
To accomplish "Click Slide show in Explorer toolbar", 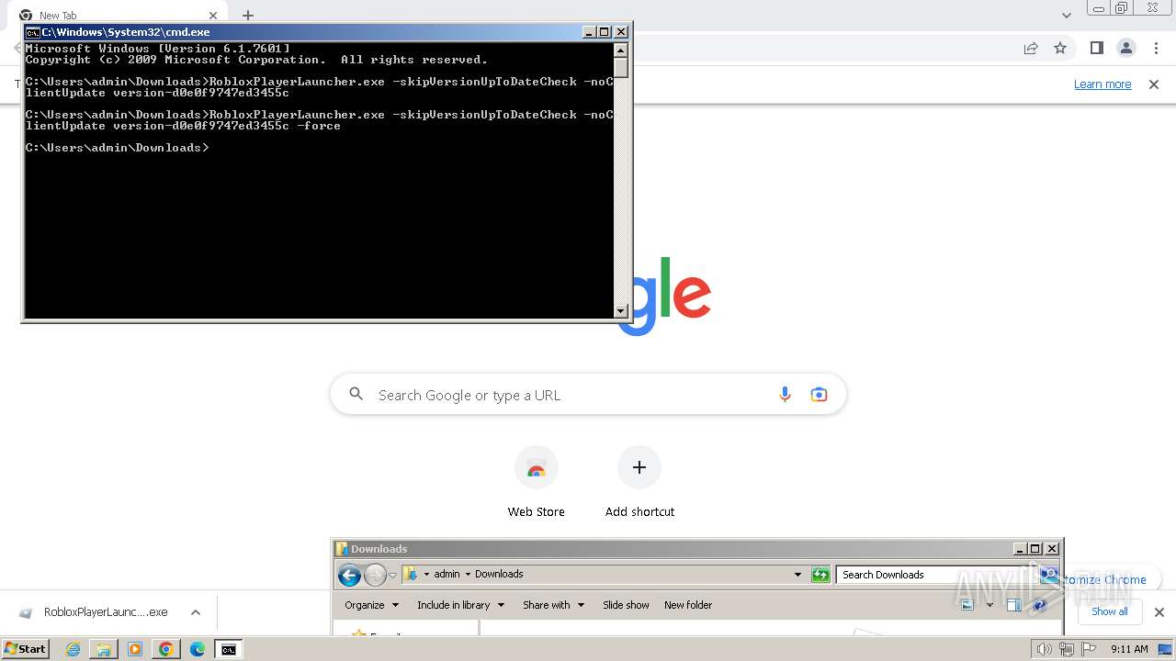I will pyautogui.click(x=626, y=605).
